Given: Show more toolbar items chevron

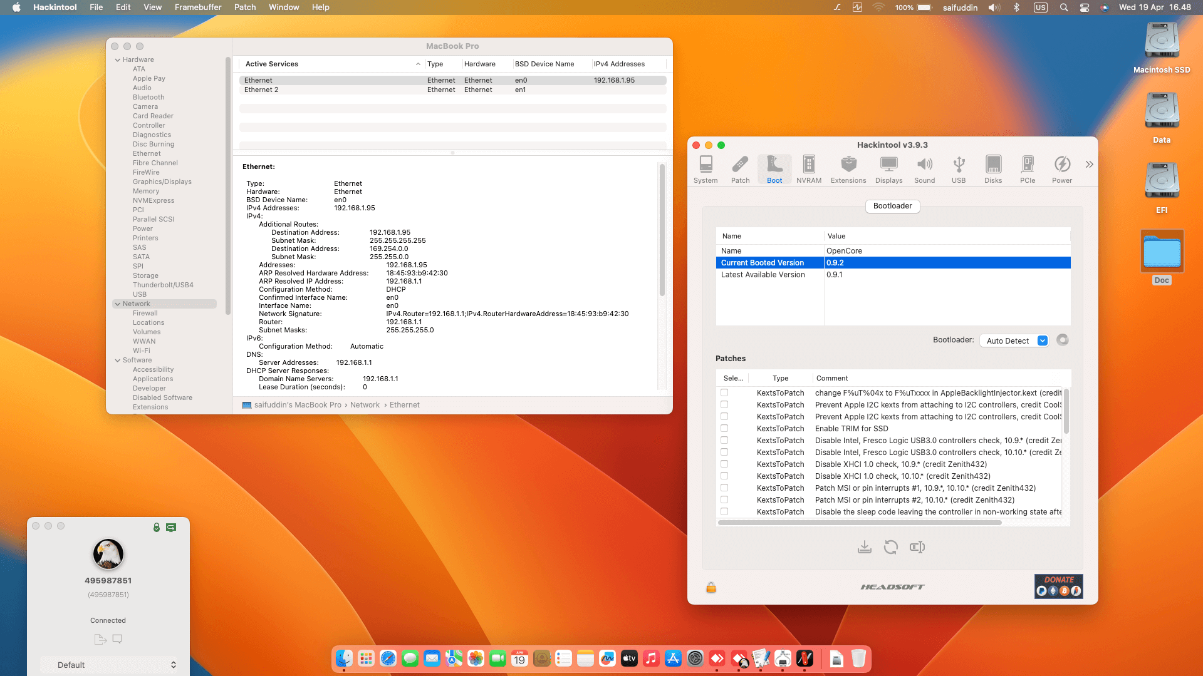Looking at the screenshot, I should tap(1089, 165).
